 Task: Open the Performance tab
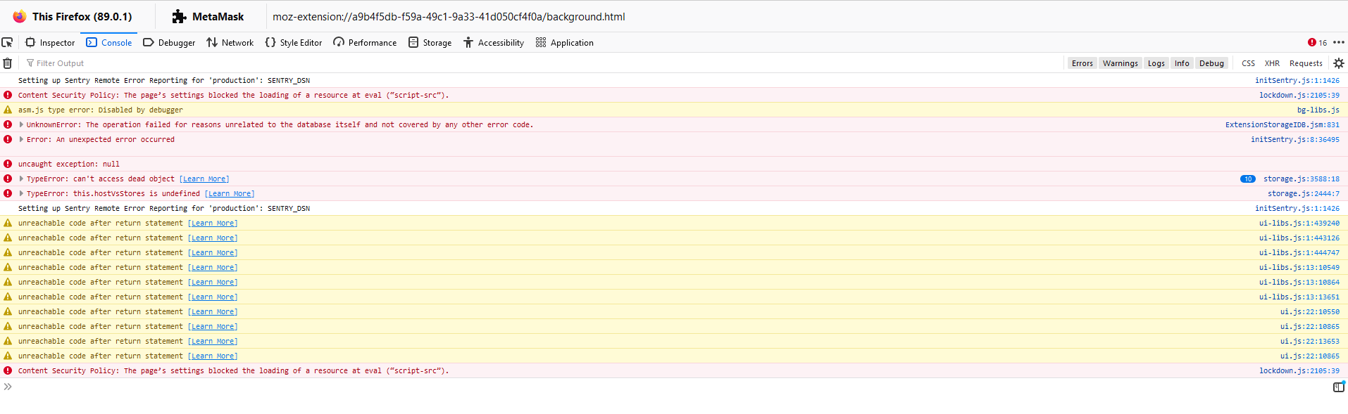(365, 42)
